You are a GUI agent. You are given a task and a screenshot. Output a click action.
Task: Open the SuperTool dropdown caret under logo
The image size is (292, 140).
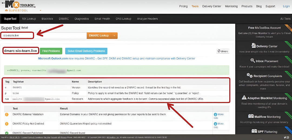point(40,11)
